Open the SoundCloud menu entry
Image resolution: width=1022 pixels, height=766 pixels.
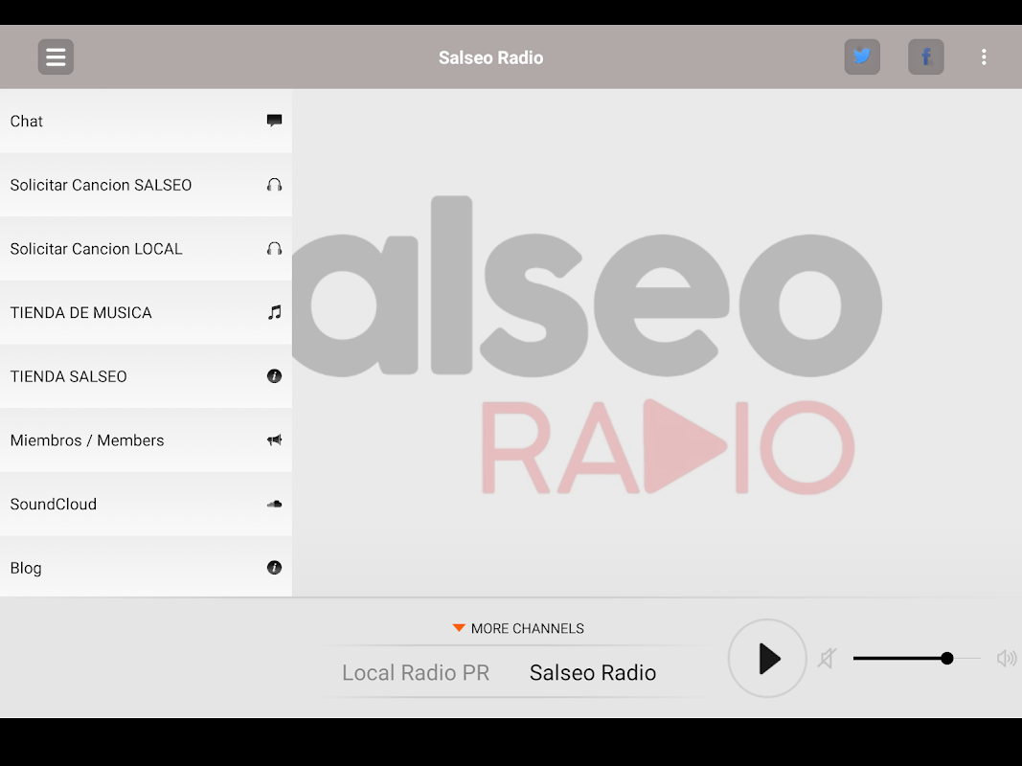[x=146, y=505]
